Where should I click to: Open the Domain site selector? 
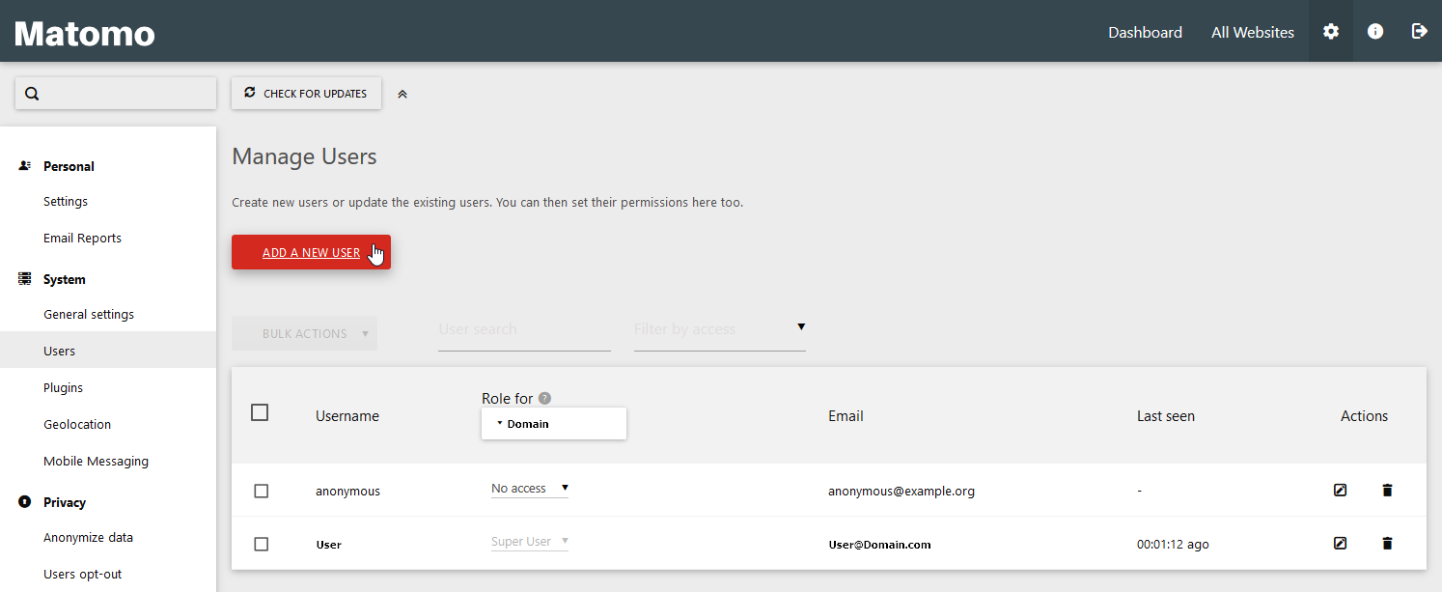pos(554,423)
